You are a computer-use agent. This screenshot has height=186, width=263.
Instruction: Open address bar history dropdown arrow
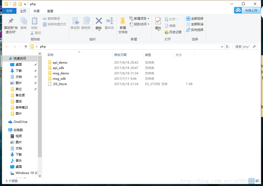[x=222, y=46]
